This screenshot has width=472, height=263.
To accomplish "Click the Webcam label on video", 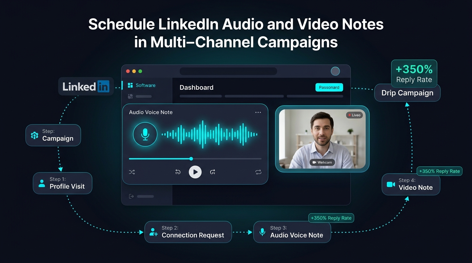I will [322, 162].
